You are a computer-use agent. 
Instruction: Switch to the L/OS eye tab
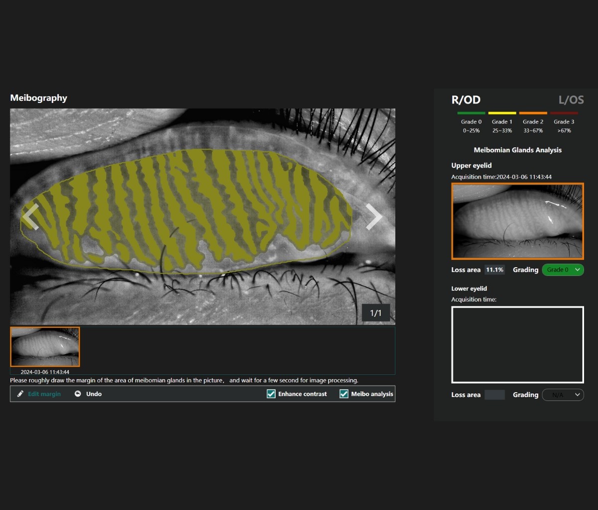(571, 100)
